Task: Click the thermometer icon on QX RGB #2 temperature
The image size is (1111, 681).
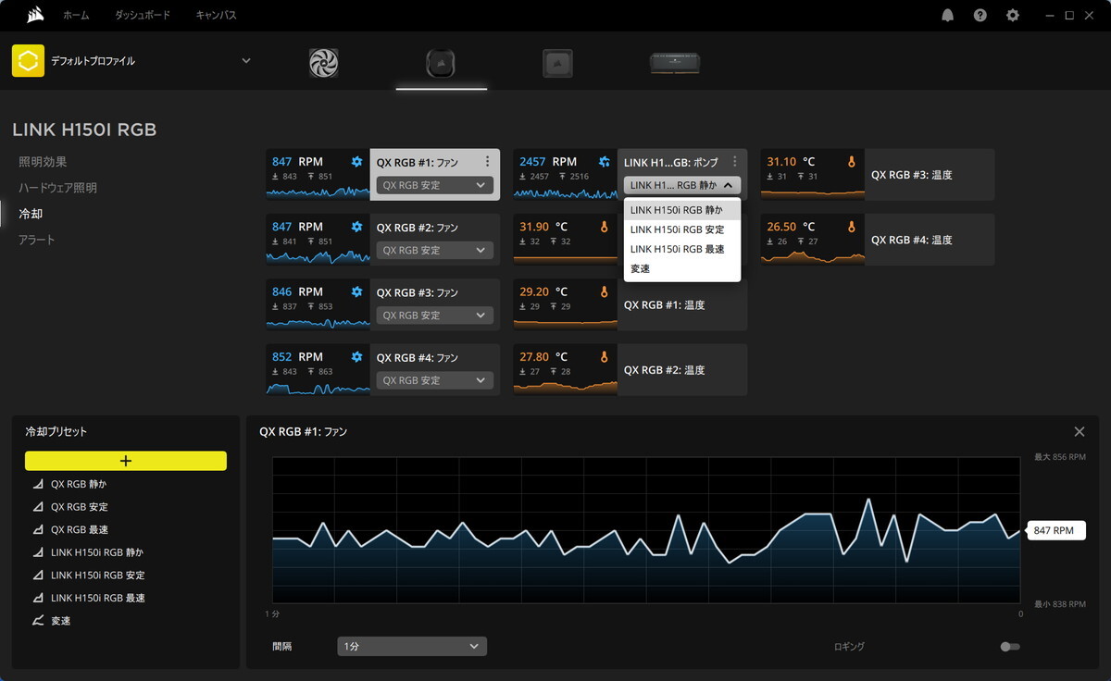Action: (x=605, y=356)
